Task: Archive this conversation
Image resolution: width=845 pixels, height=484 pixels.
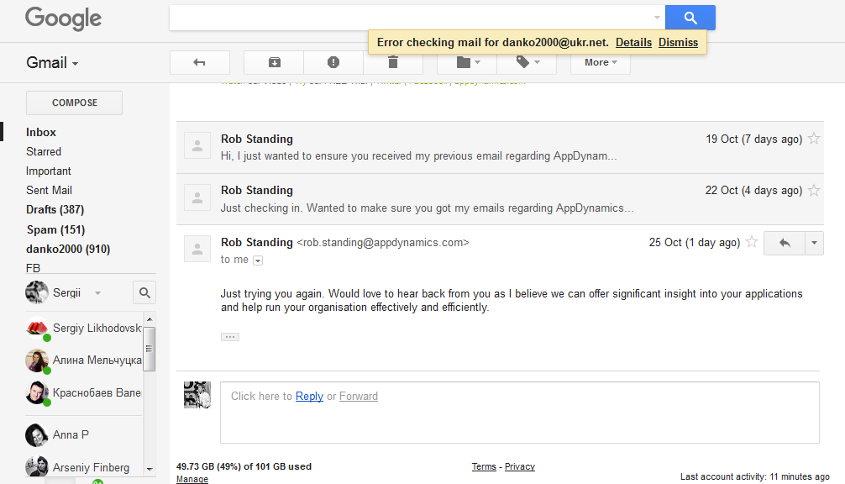Action: (274, 63)
